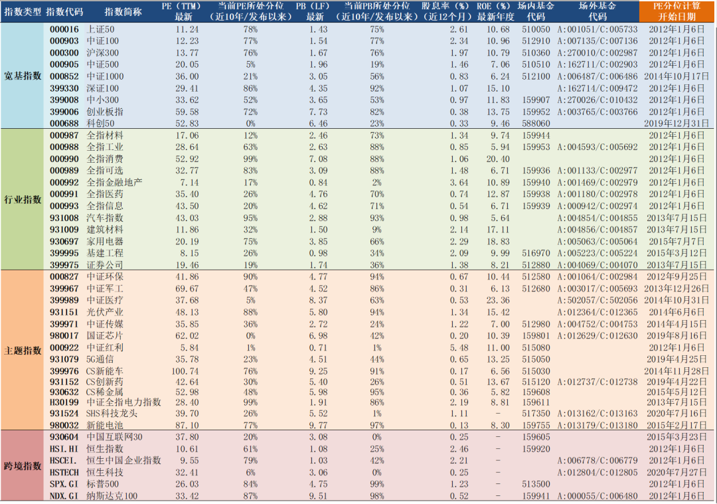Click index code 000016
Viewport: 717px width, 504px height.
click(64, 29)
